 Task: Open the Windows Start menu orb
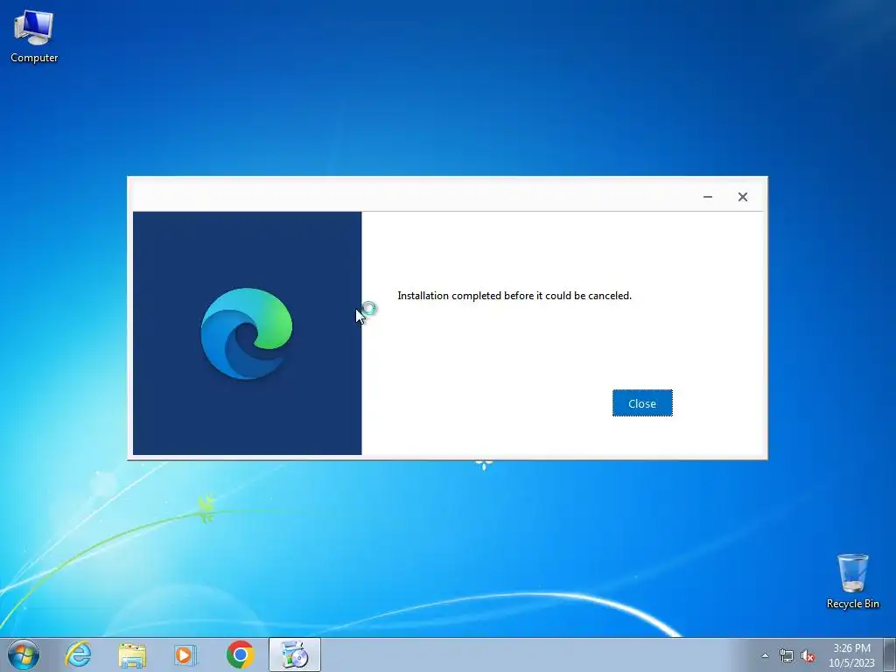(24, 654)
